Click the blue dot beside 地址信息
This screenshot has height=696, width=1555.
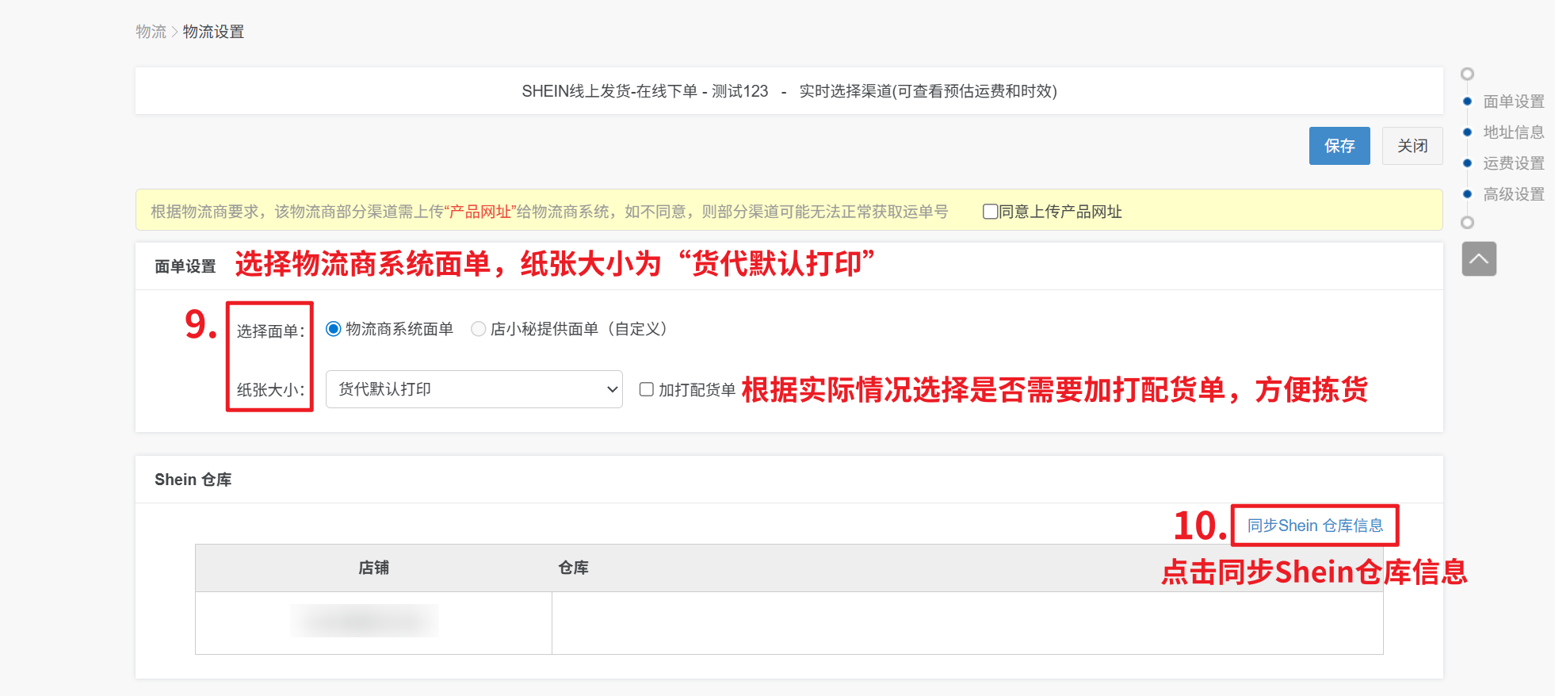coord(1467,132)
